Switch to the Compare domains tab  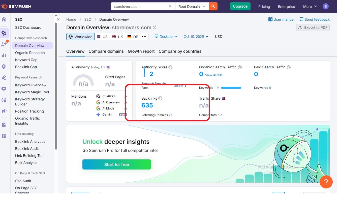[106, 51]
